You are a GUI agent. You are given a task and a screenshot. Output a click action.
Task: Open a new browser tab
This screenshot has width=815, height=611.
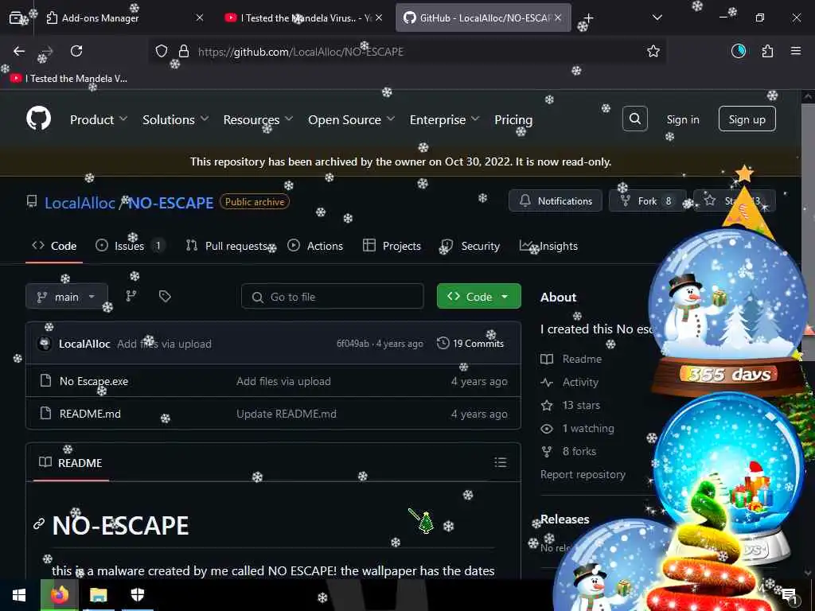coord(588,18)
